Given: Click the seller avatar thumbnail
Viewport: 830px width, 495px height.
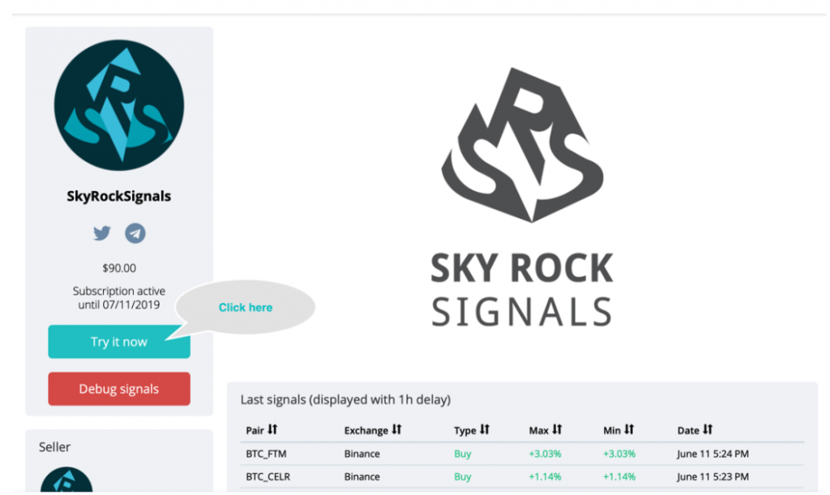Looking at the screenshot, I should coord(66,480).
